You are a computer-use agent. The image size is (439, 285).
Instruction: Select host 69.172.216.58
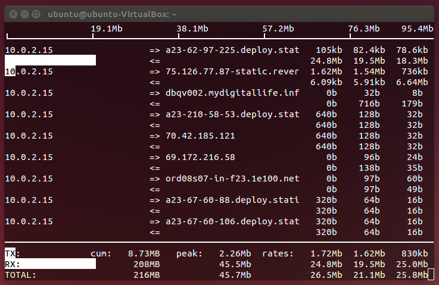tap(200, 157)
